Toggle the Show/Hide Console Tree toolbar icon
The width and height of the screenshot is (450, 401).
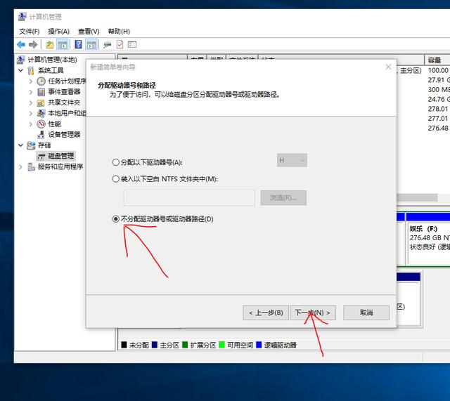pyautogui.click(x=63, y=45)
